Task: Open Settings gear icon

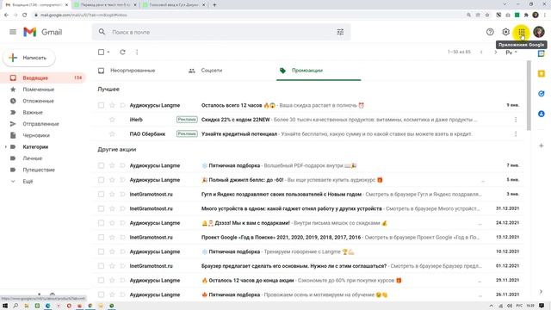Action: point(505,32)
